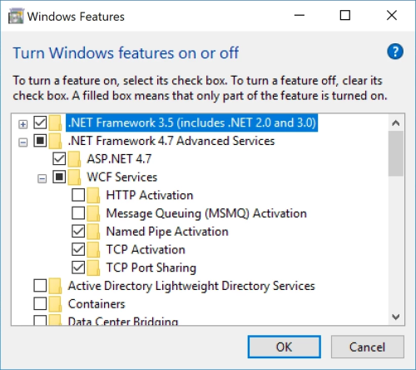Image resolution: width=416 pixels, height=370 pixels.
Task: Uncheck the Named Pipe Activation checkbox
Action: [78, 231]
